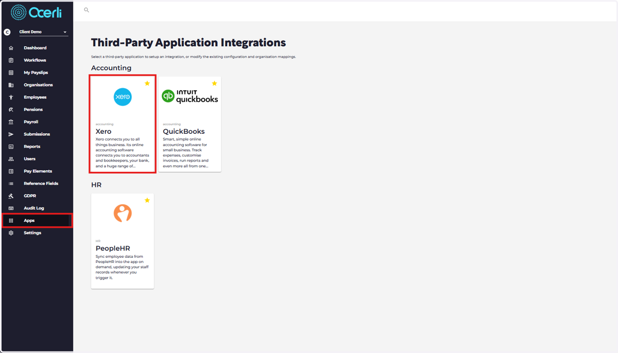The image size is (618, 353).
Task: Click the Organisations building icon
Action: click(11, 85)
